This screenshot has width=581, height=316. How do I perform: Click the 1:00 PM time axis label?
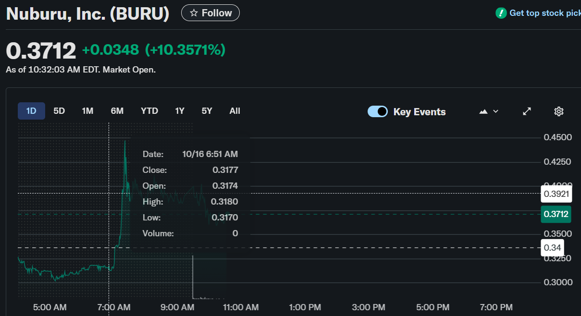click(305, 307)
